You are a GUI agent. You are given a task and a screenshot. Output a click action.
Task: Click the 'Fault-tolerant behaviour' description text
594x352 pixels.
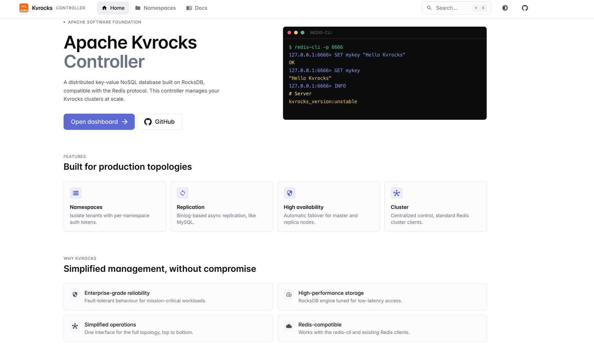[x=145, y=301]
